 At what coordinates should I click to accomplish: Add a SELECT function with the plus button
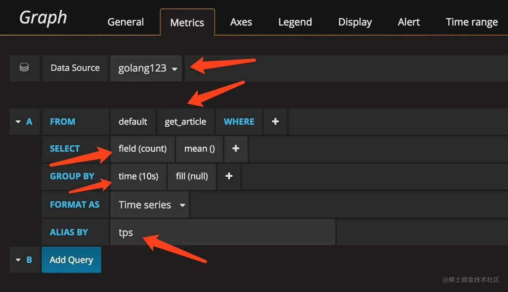[236, 149]
